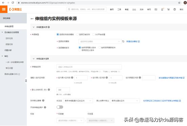Refresh the launch template list
Screen dimensions: 187x126
pos(123,41)
